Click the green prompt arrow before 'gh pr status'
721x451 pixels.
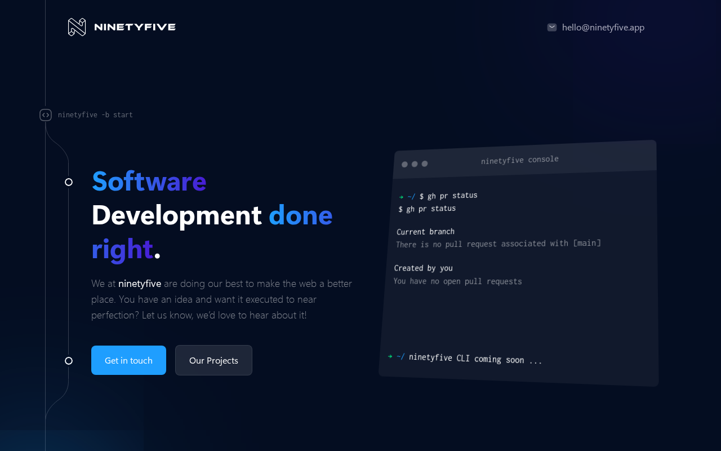(x=401, y=197)
